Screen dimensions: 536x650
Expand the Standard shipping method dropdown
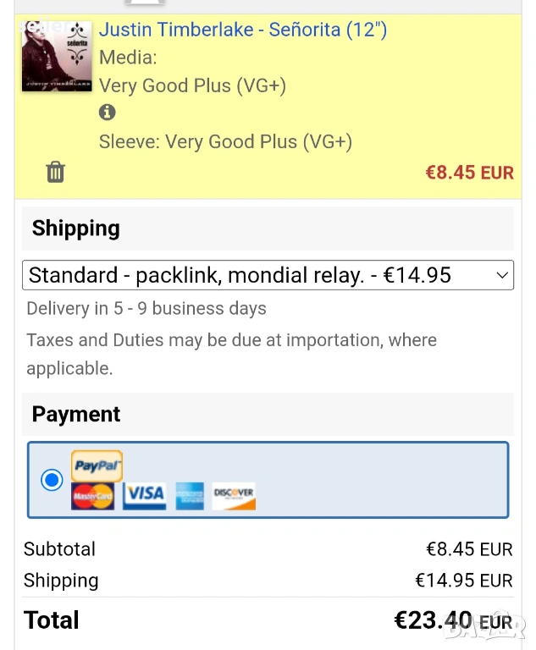click(268, 275)
